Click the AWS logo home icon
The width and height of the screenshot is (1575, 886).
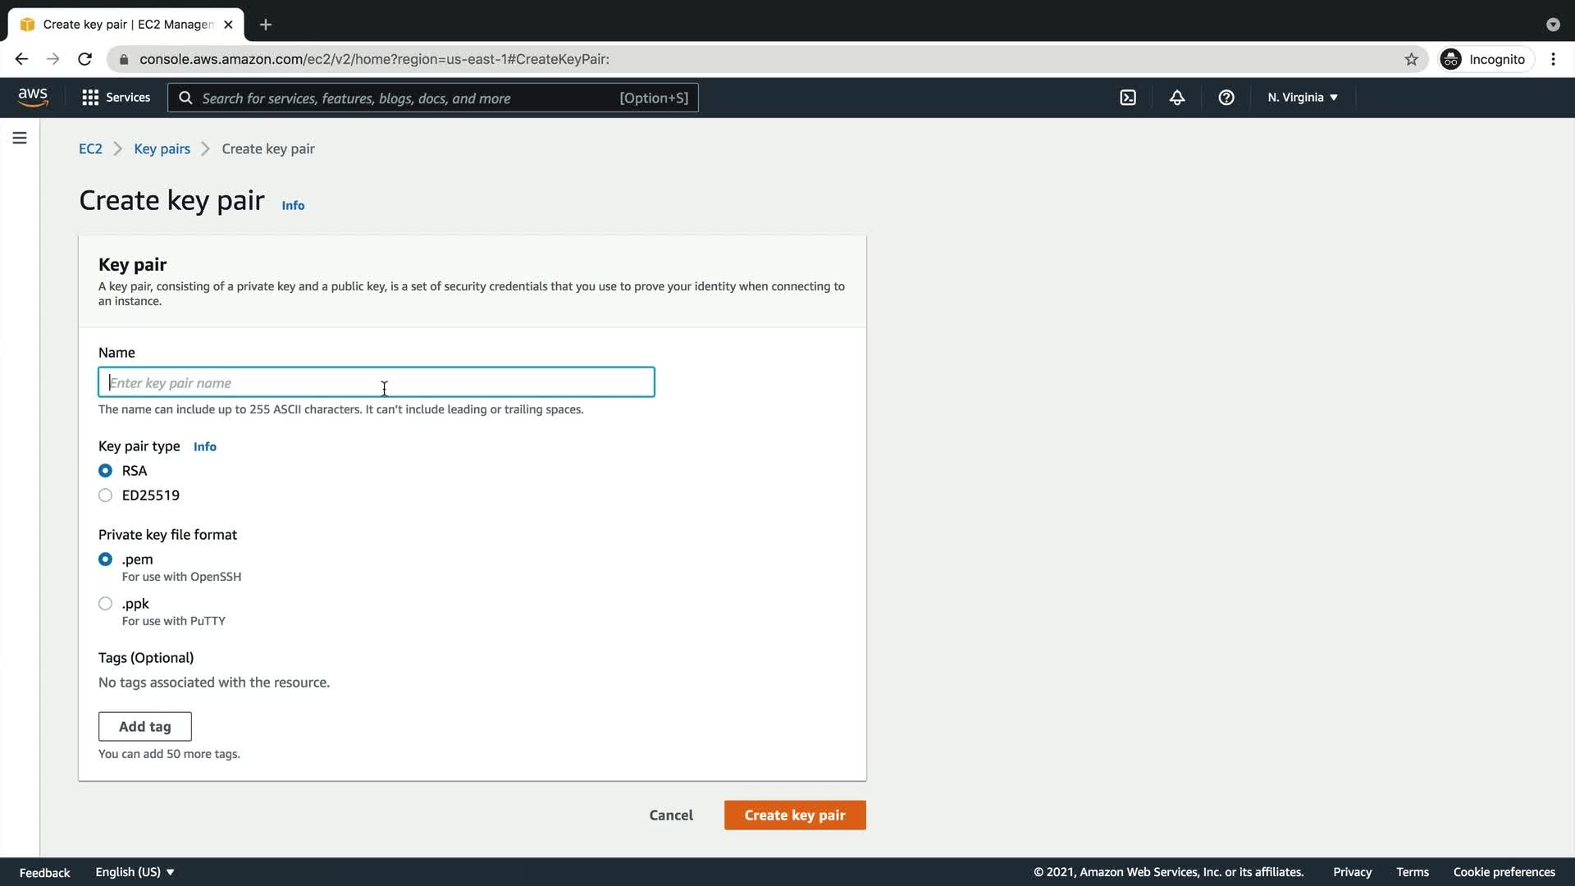(x=33, y=98)
